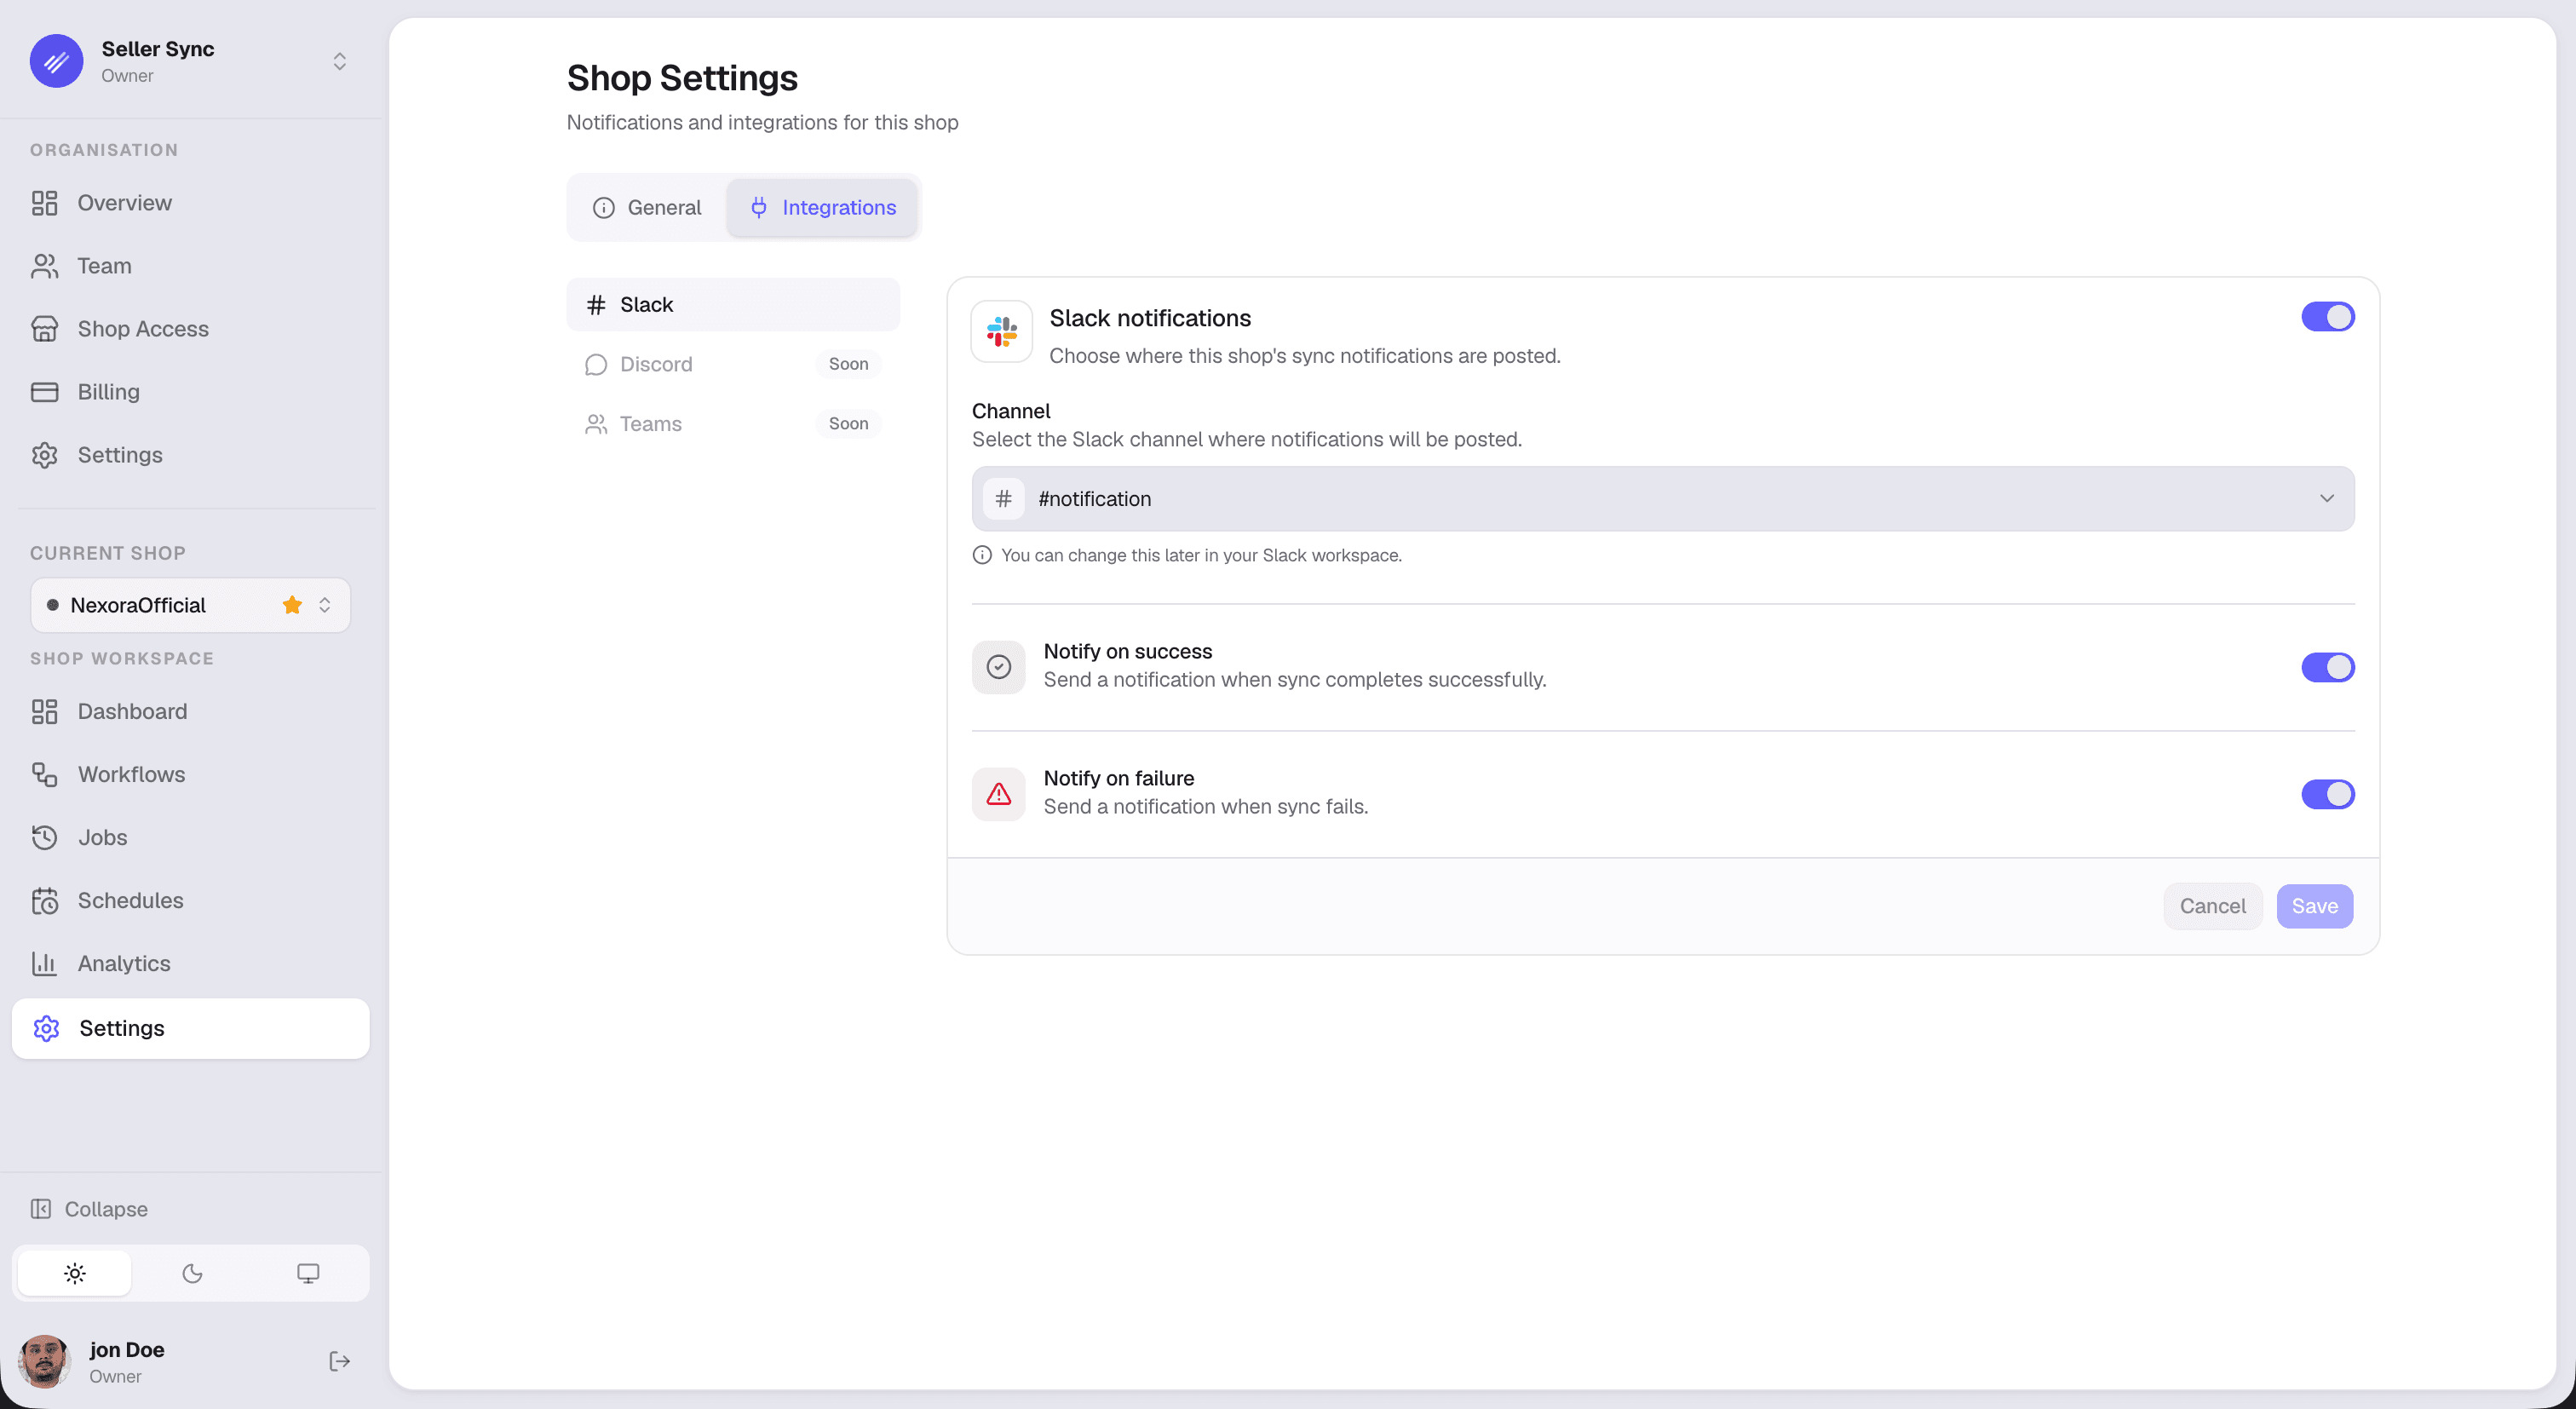Click the Collapse panel icon
2576x1409 pixels.
tap(41, 1209)
